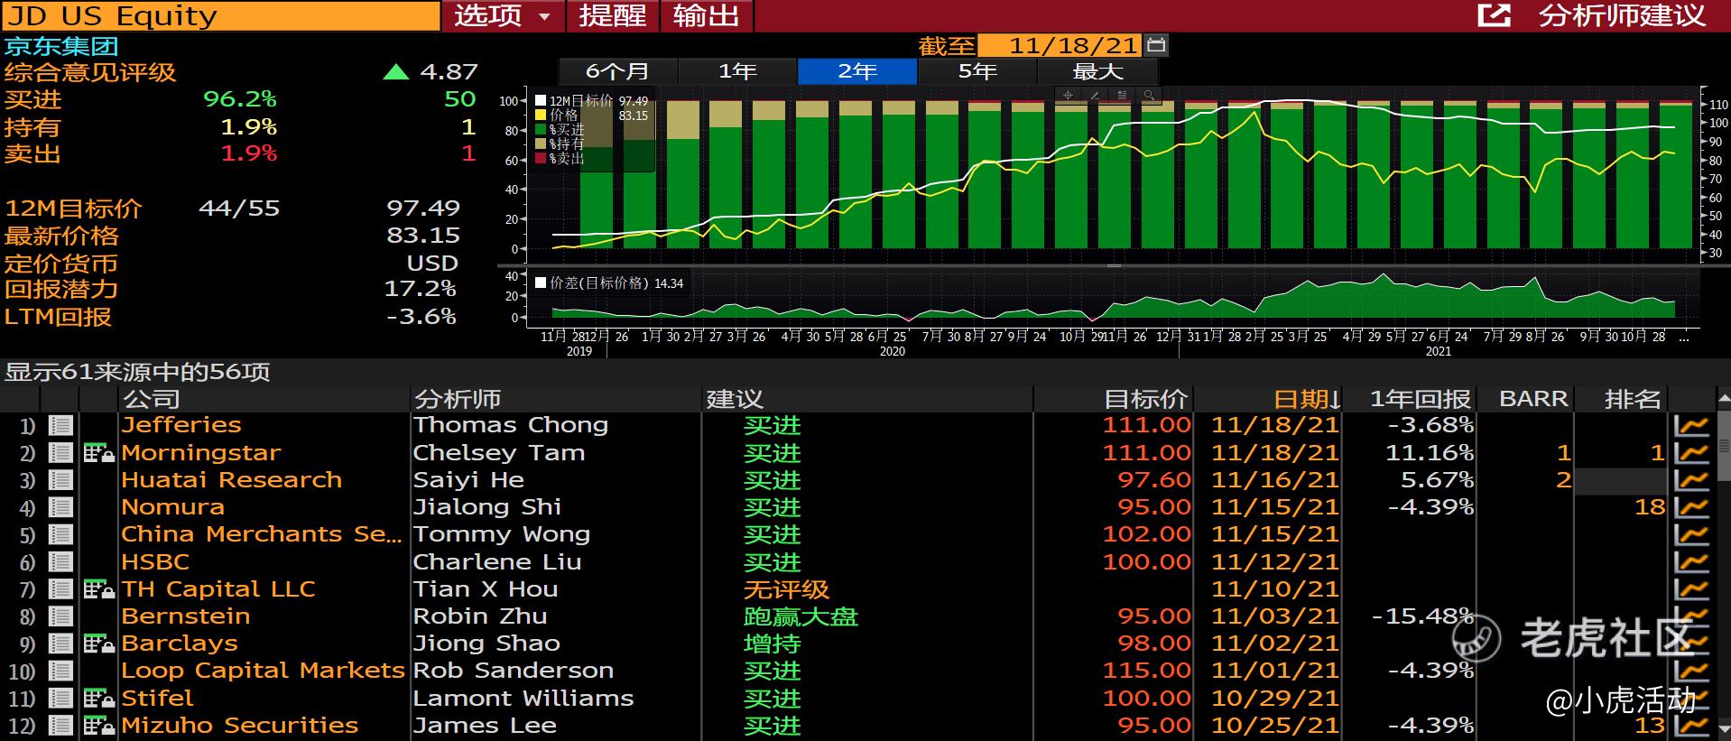Sort the table by the 建议 column header

(867, 399)
